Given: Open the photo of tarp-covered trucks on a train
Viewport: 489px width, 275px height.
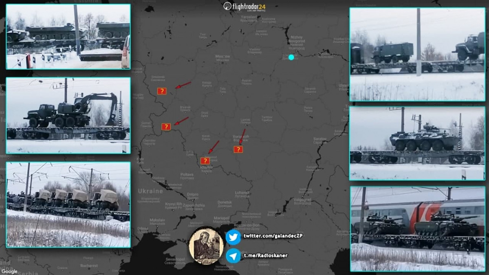Looking at the screenshot, I should [x=68, y=205].
